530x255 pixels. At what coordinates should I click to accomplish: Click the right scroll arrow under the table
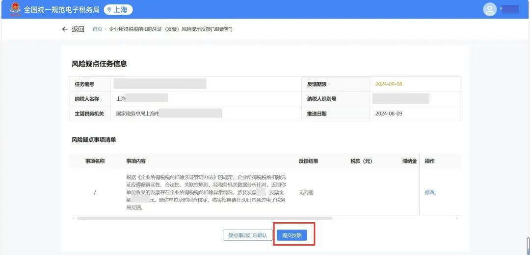pos(457,218)
